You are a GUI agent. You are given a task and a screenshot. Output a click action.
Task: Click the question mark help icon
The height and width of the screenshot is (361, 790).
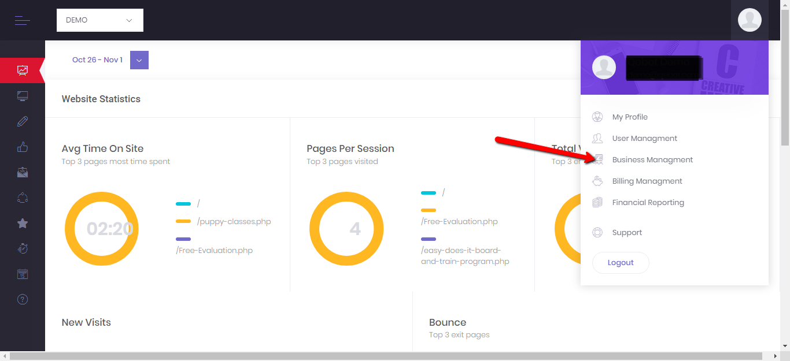pyautogui.click(x=23, y=299)
